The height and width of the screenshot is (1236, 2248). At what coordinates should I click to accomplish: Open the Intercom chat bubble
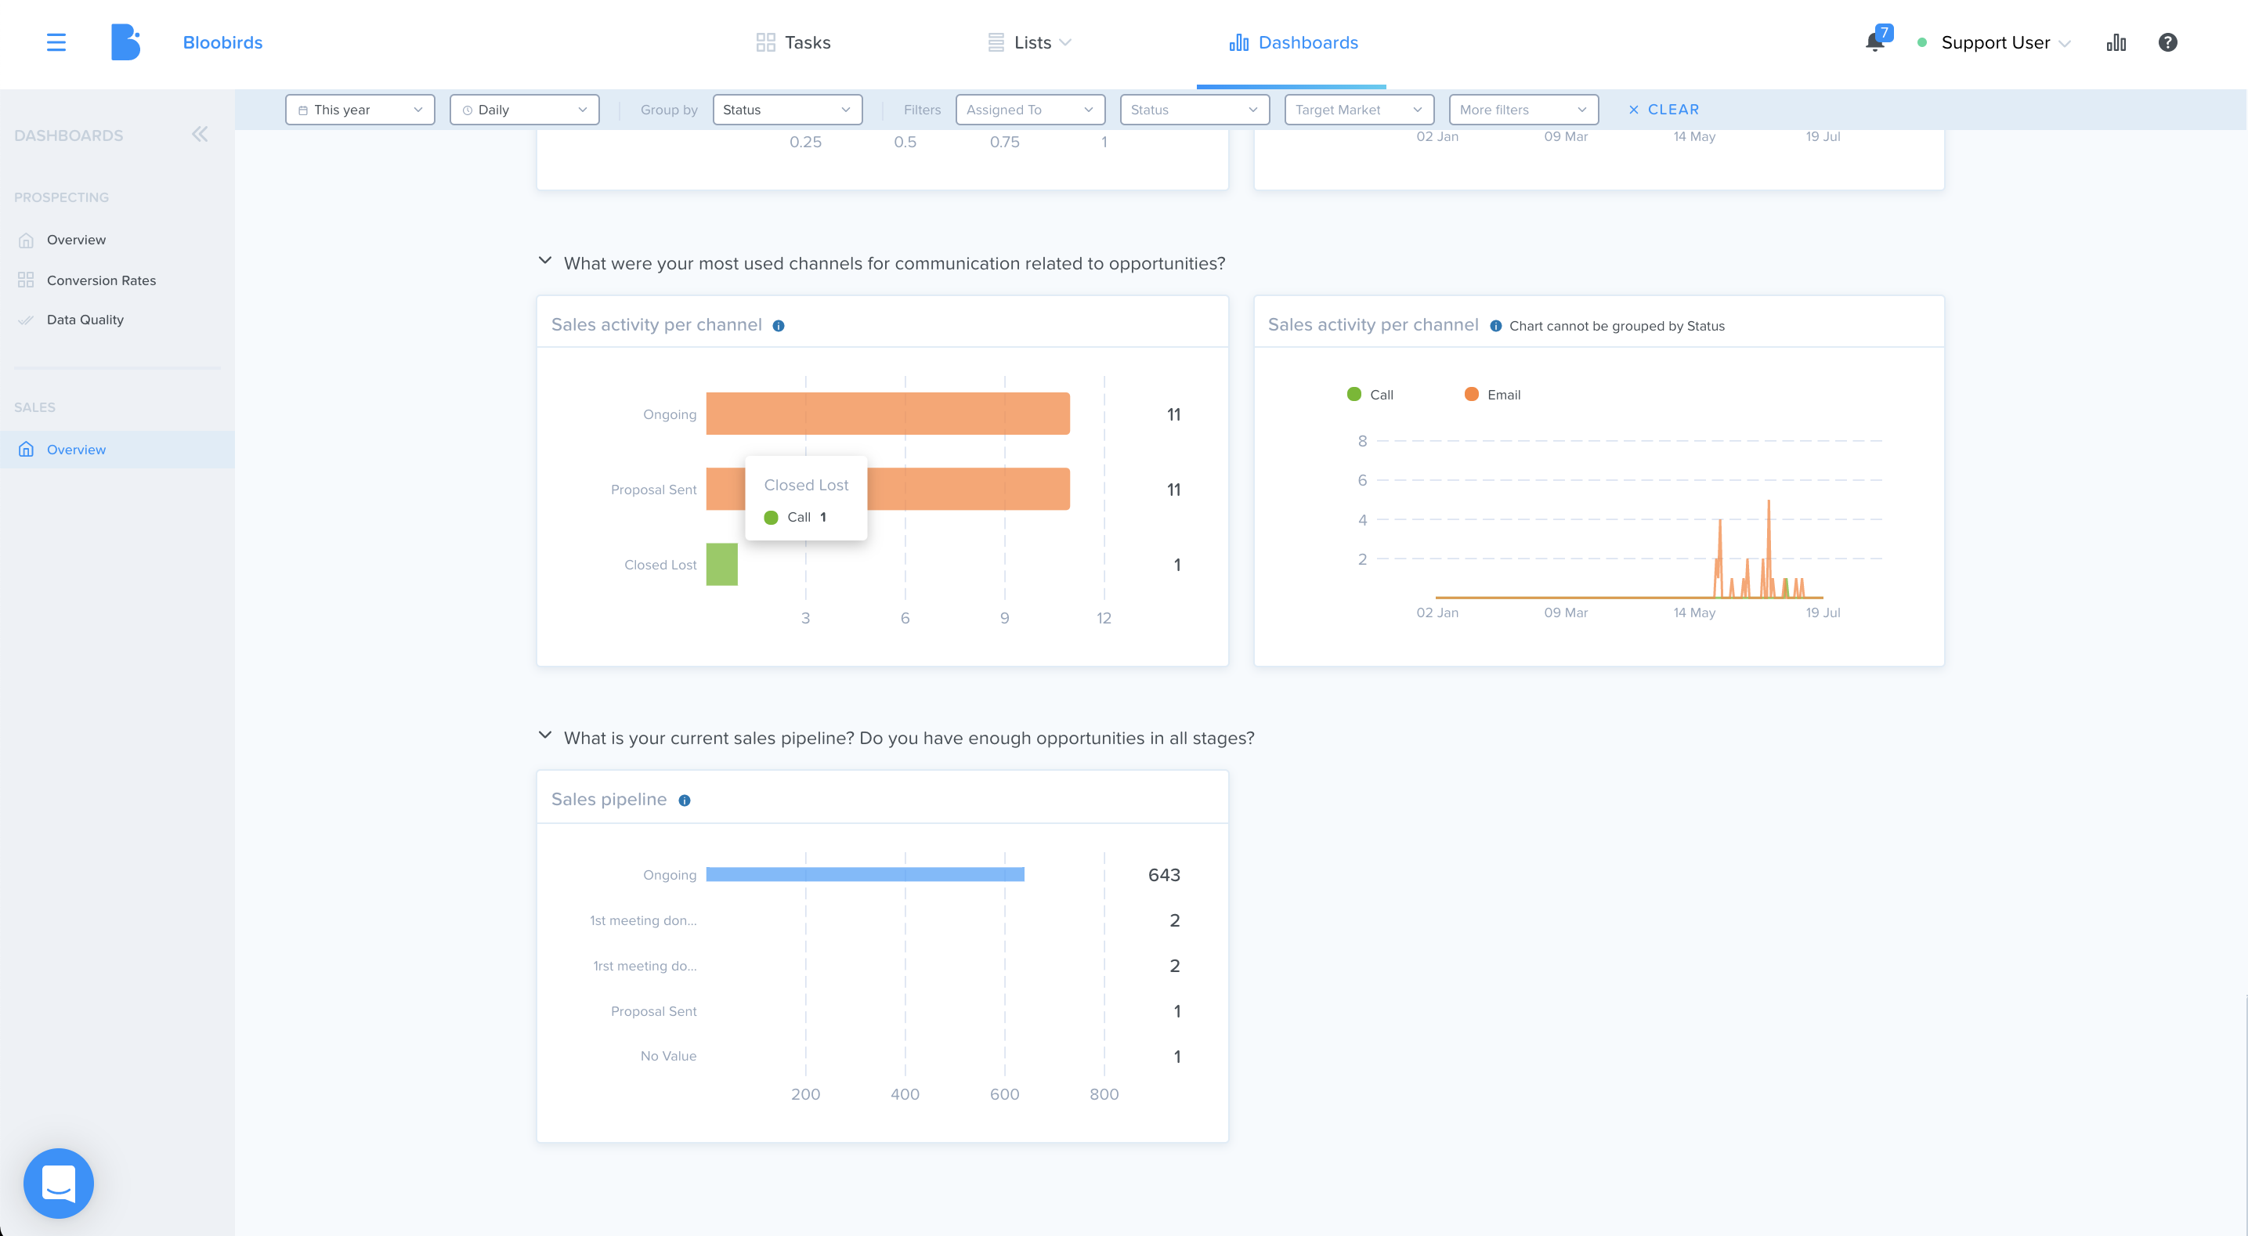pyautogui.click(x=59, y=1183)
